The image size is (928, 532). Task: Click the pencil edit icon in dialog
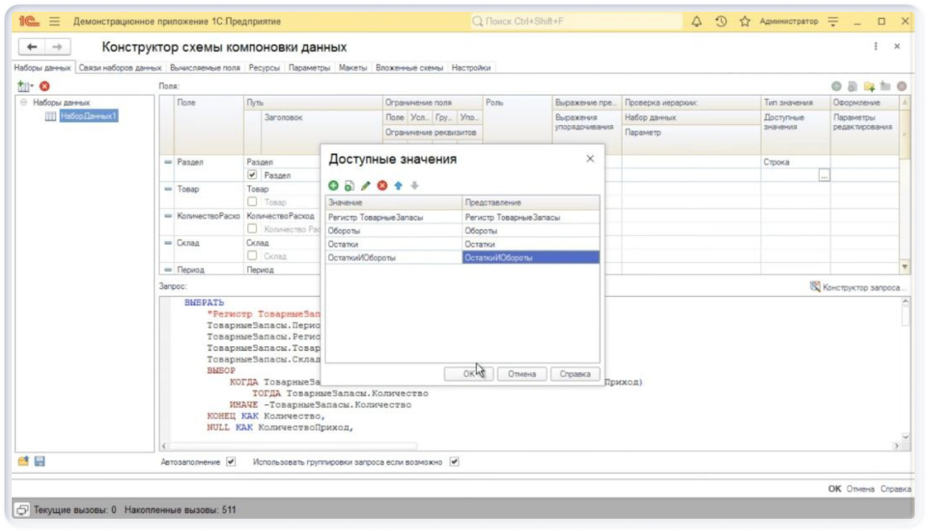click(x=365, y=186)
